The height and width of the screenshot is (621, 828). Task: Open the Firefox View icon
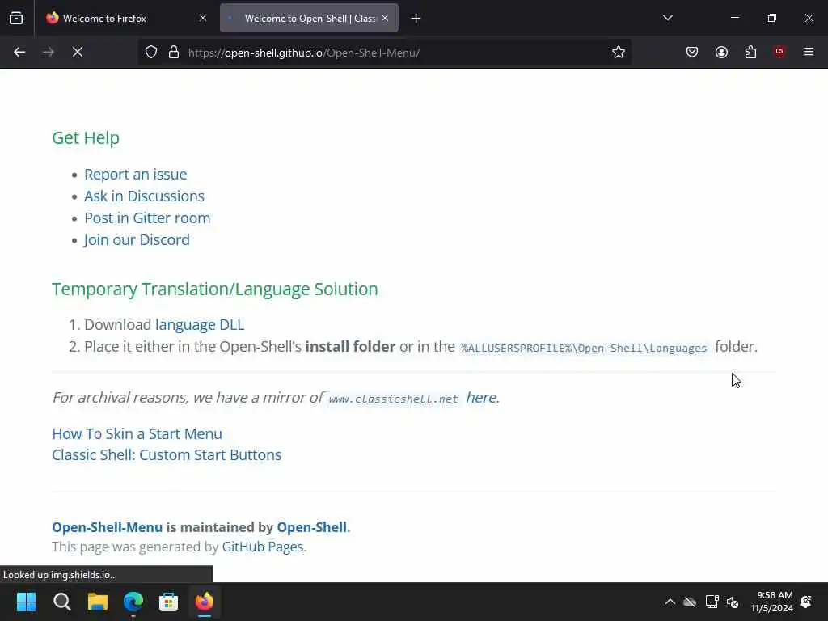16,18
